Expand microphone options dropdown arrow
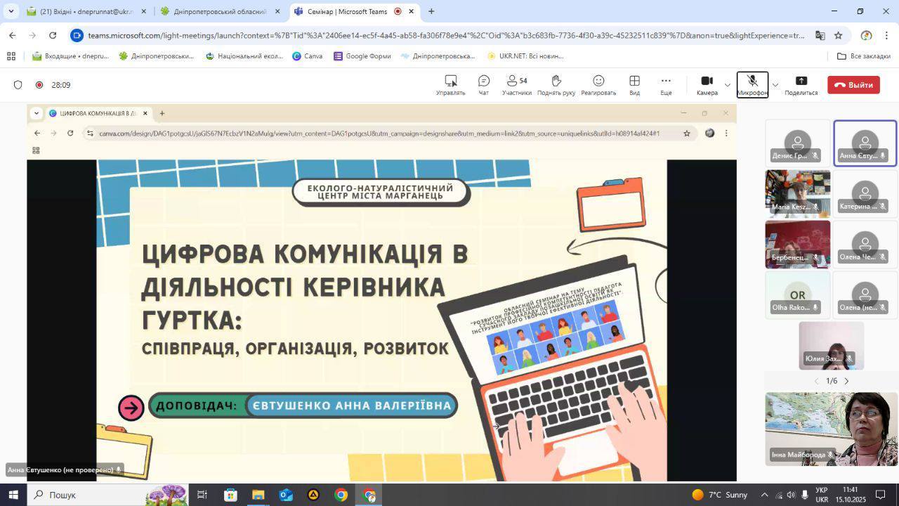 pos(775,85)
